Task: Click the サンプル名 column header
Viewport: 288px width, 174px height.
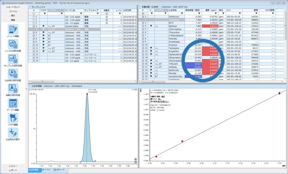Action: [x=74, y=10]
